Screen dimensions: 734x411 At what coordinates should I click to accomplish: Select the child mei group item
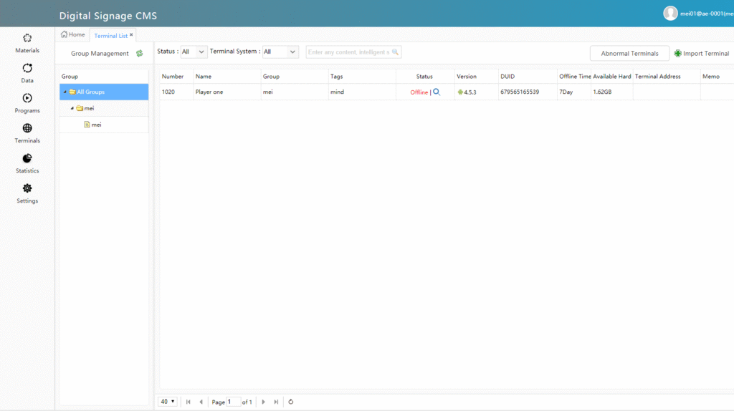[x=95, y=125]
